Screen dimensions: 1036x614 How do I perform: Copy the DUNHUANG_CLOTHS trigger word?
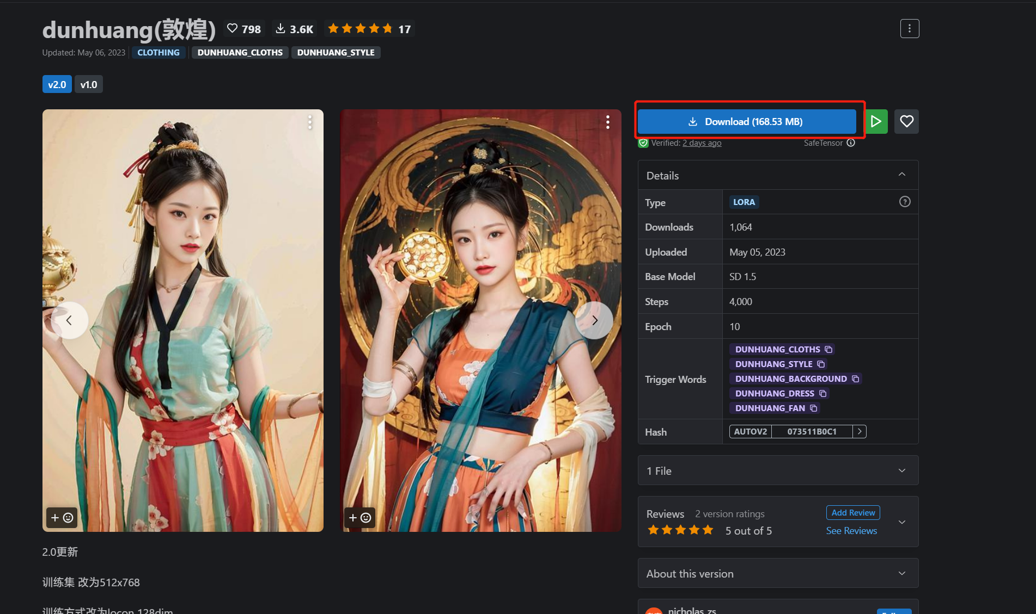[x=828, y=349]
